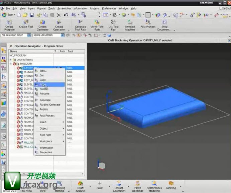The width and height of the screenshot is (231, 193).
Task: Collapse the PROGRAM tree node
Action: [11, 63]
